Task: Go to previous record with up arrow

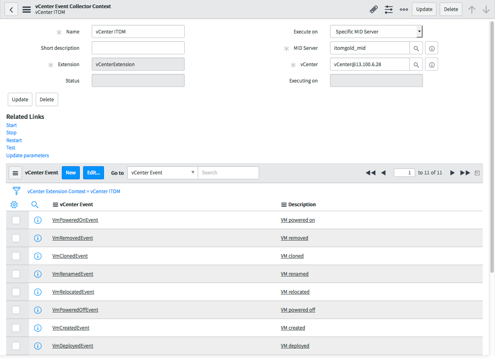Action: pyautogui.click(x=472, y=9)
